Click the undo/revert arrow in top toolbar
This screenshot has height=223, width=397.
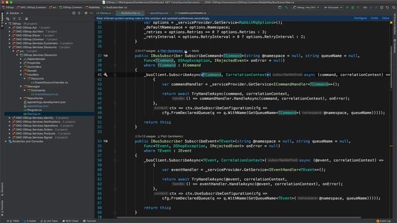point(387,7)
